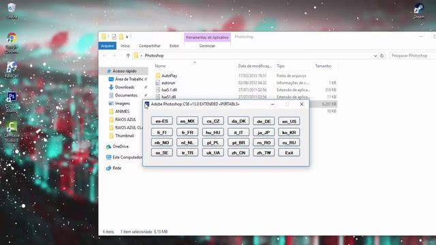Click the Pesquisar Photoshop search field
This screenshot has width=436, height=245.
coord(413,56)
